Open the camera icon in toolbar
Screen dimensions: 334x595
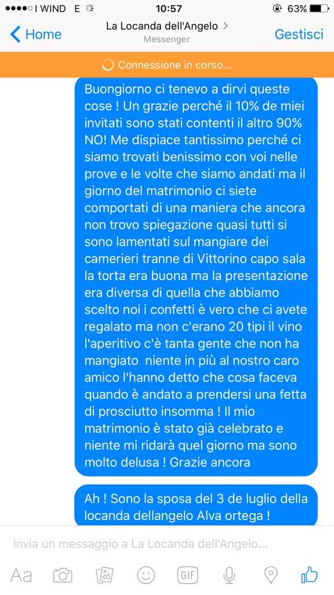(63, 575)
